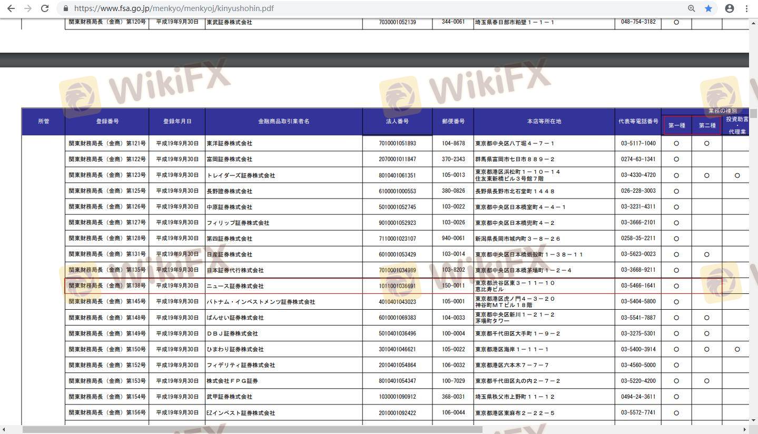Click the browser forward arrow
Viewport: 758px width, 434px height.
(x=28, y=8)
